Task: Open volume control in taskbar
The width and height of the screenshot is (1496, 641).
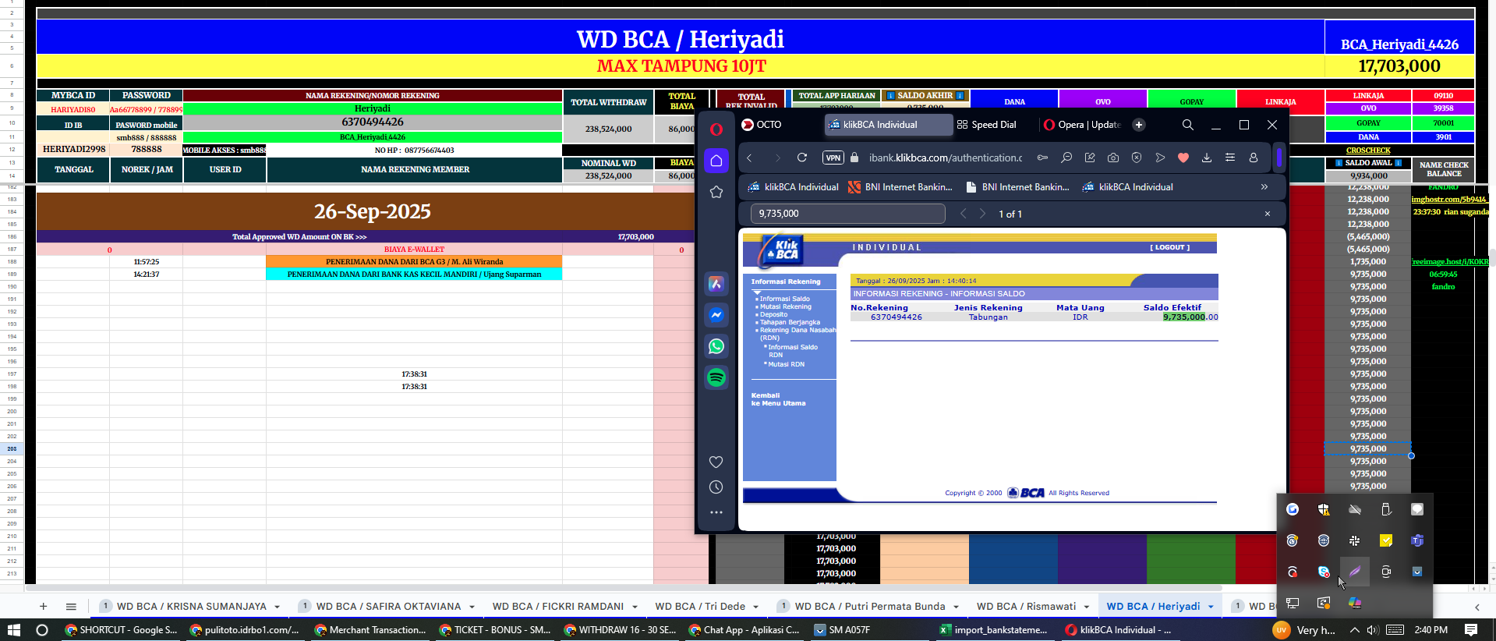Action: (x=1373, y=630)
